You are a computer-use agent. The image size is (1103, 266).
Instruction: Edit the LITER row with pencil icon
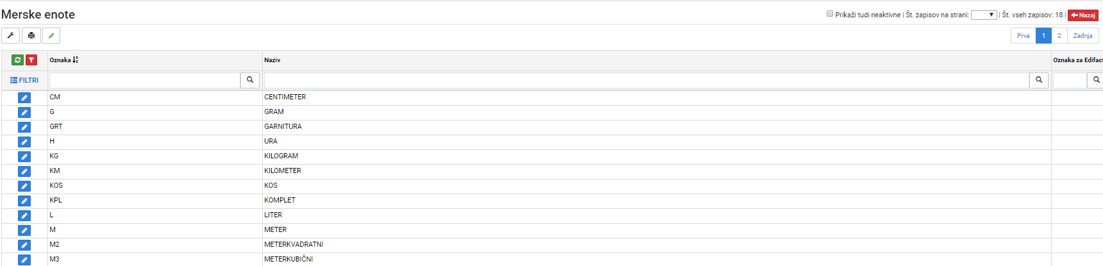pos(24,215)
